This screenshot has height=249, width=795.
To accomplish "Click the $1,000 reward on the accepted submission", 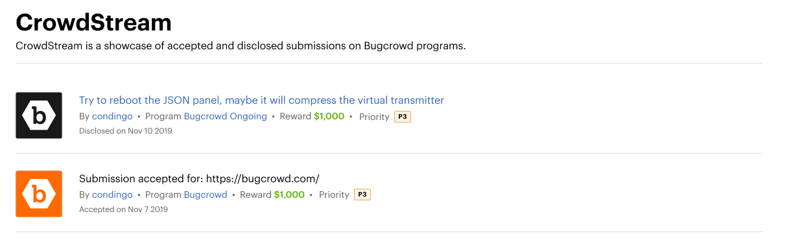I will click(289, 195).
